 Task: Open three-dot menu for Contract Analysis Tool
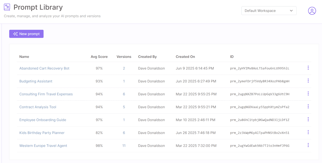coord(308,107)
